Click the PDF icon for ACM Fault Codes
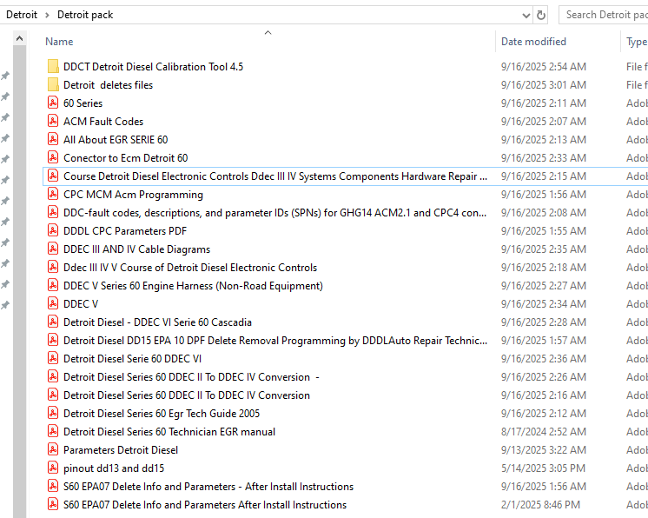The image size is (648, 518). [53, 122]
